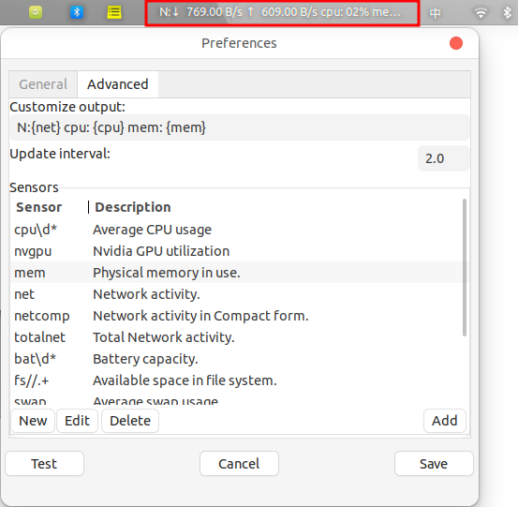Close Preferences with the red button
This screenshot has width=518, height=507.
(456, 43)
